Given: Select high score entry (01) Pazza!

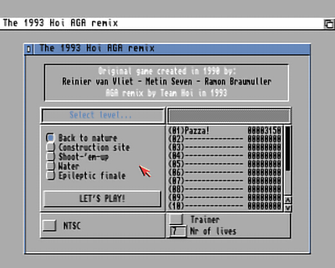Looking at the screenshot, I should (x=225, y=130).
